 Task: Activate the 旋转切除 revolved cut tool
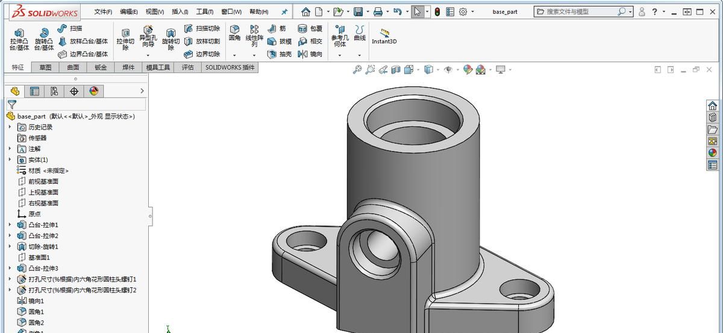[x=171, y=40]
